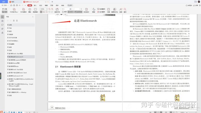Screen dimensions: 201x113
Task: Open the Protect ribbon tab
Action: 57,5
